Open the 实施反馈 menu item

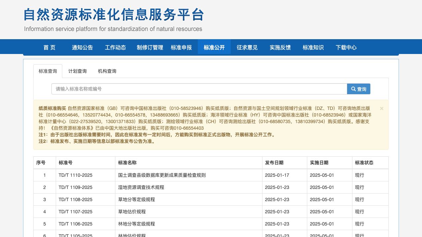tap(280, 47)
